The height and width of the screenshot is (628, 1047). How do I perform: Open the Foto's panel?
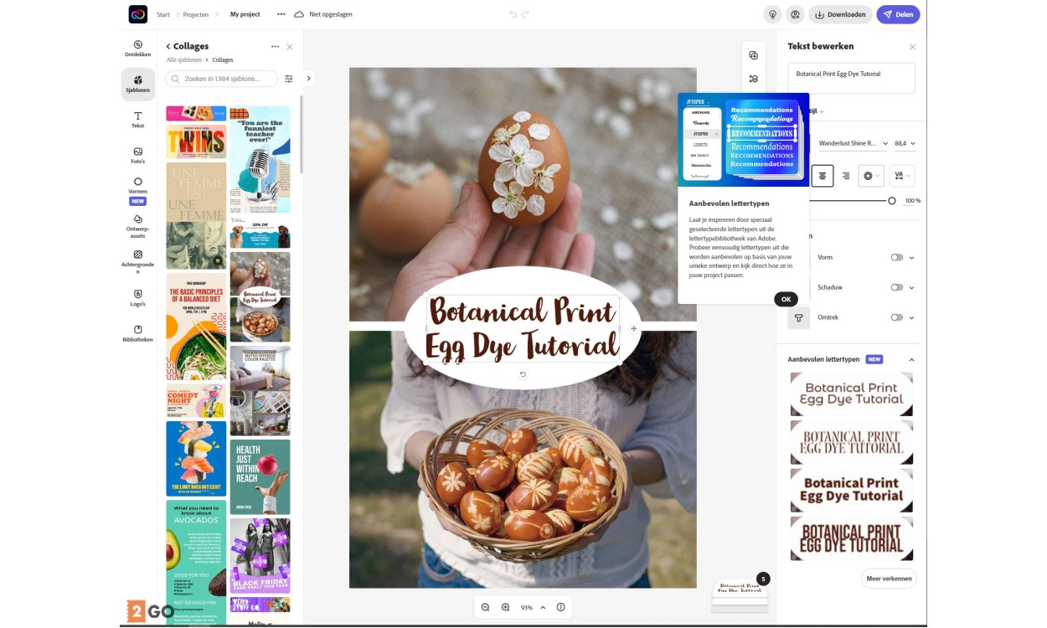(x=137, y=155)
